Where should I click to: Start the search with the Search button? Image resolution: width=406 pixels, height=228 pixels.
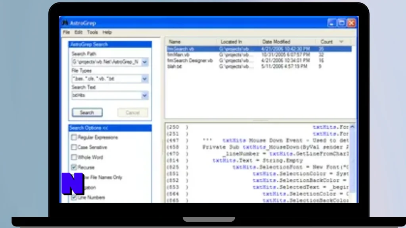87,113
